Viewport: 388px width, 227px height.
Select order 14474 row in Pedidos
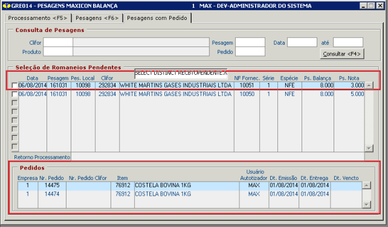click(190, 194)
